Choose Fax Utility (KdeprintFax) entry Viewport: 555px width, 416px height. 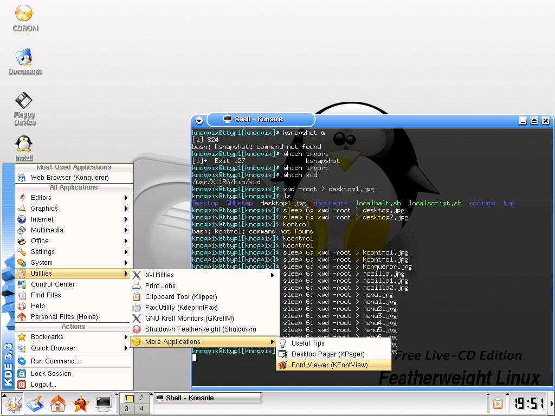click(204, 308)
